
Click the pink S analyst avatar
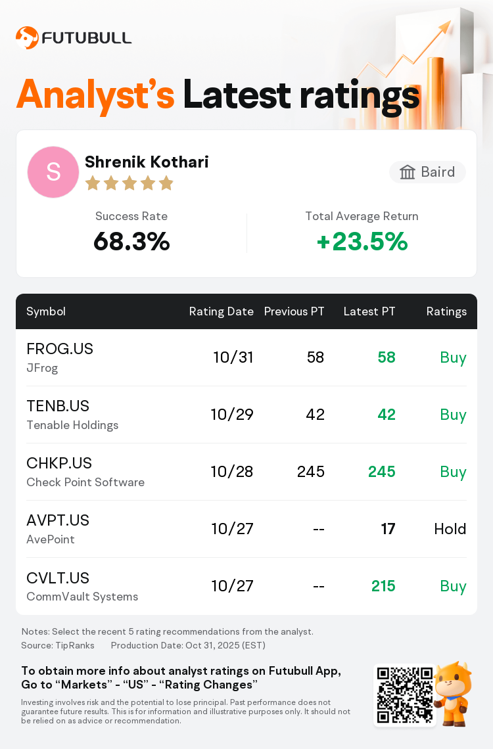point(53,172)
